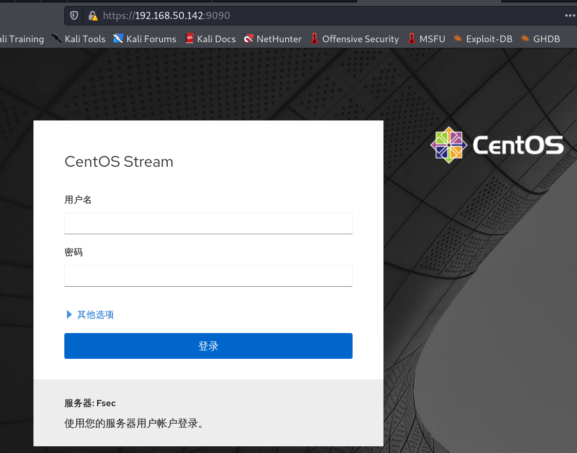577x453 pixels.
Task: Click the Exploit-DB bookmark icon
Action: pos(458,38)
